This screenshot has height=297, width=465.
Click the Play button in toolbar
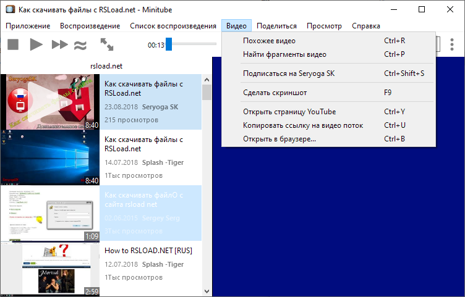click(36, 44)
